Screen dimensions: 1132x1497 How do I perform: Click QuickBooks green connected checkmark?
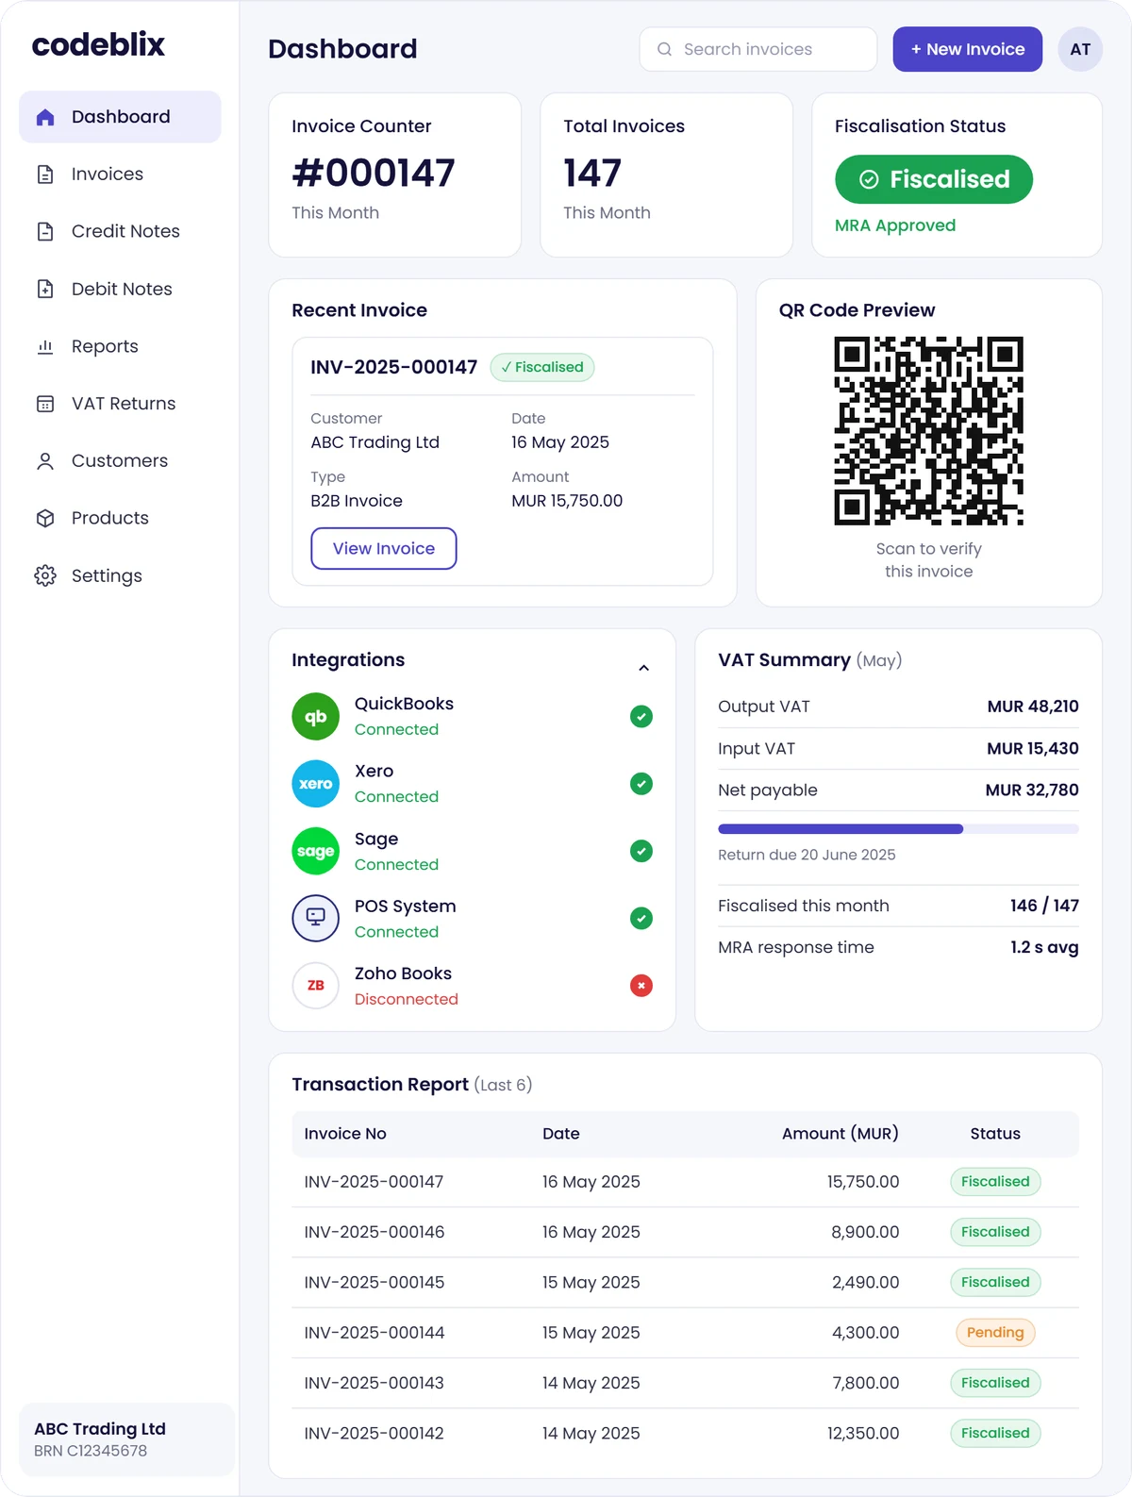pyautogui.click(x=641, y=717)
